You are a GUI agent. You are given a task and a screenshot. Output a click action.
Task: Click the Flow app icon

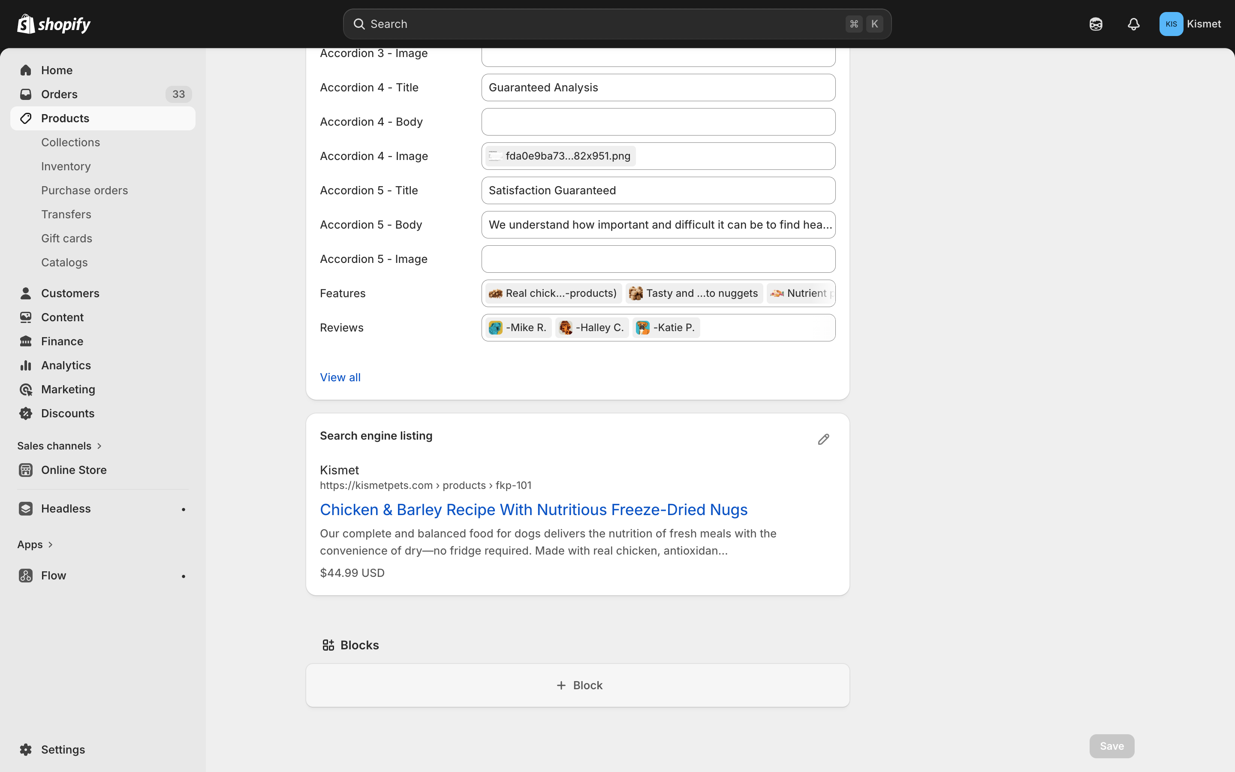tap(26, 576)
